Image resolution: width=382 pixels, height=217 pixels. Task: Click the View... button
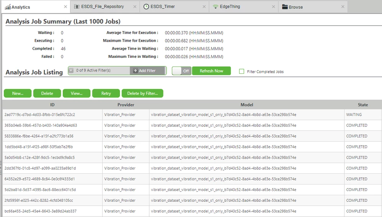pos(77,93)
